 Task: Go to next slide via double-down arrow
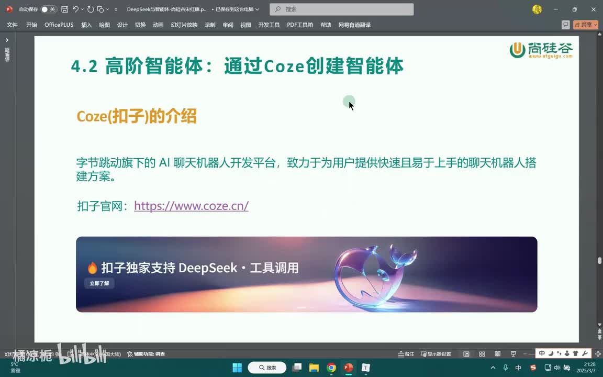pyautogui.click(x=599, y=338)
